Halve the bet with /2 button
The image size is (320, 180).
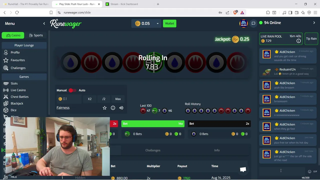(104, 99)
